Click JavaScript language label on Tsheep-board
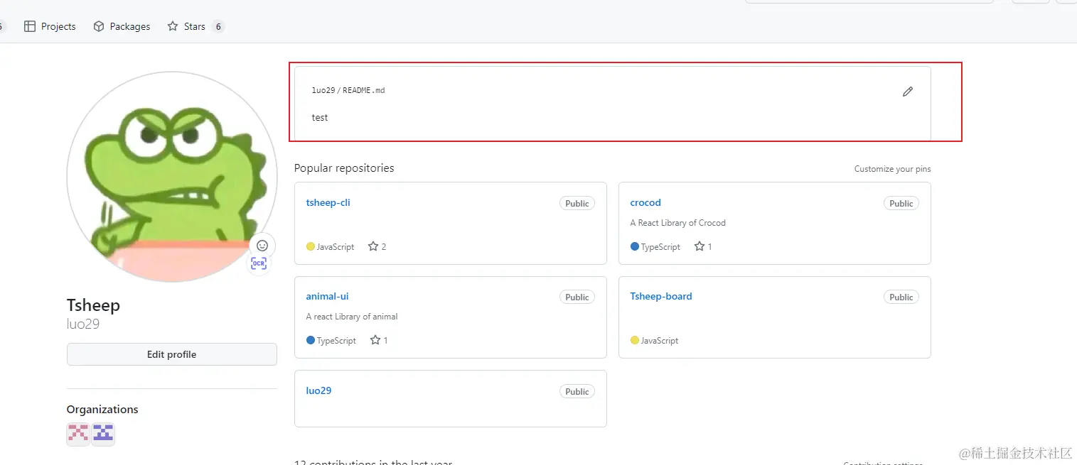The width and height of the screenshot is (1077, 465). [x=660, y=341]
